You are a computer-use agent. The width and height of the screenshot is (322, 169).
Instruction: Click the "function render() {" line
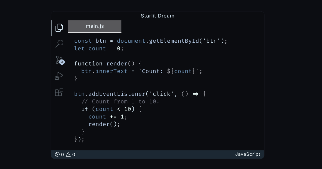click(108, 64)
